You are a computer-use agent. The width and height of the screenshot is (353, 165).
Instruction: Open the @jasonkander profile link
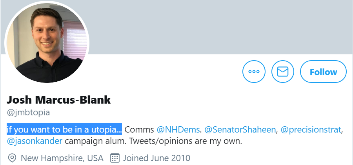(34, 141)
